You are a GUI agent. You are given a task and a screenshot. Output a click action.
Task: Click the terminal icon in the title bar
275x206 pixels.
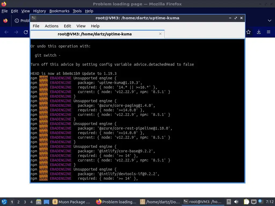coord(34,18)
